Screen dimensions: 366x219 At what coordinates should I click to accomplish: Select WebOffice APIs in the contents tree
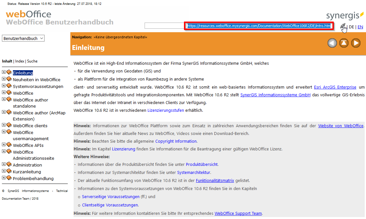tap(28, 145)
